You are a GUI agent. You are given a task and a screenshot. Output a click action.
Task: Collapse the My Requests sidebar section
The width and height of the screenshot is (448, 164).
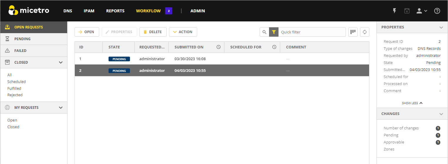pos(61,108)
